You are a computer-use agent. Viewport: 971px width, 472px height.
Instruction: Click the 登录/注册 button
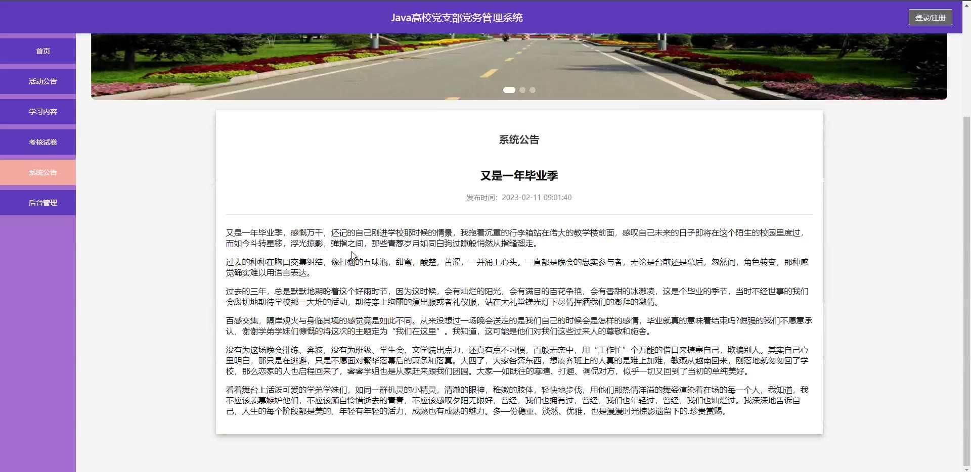[930, 17]
